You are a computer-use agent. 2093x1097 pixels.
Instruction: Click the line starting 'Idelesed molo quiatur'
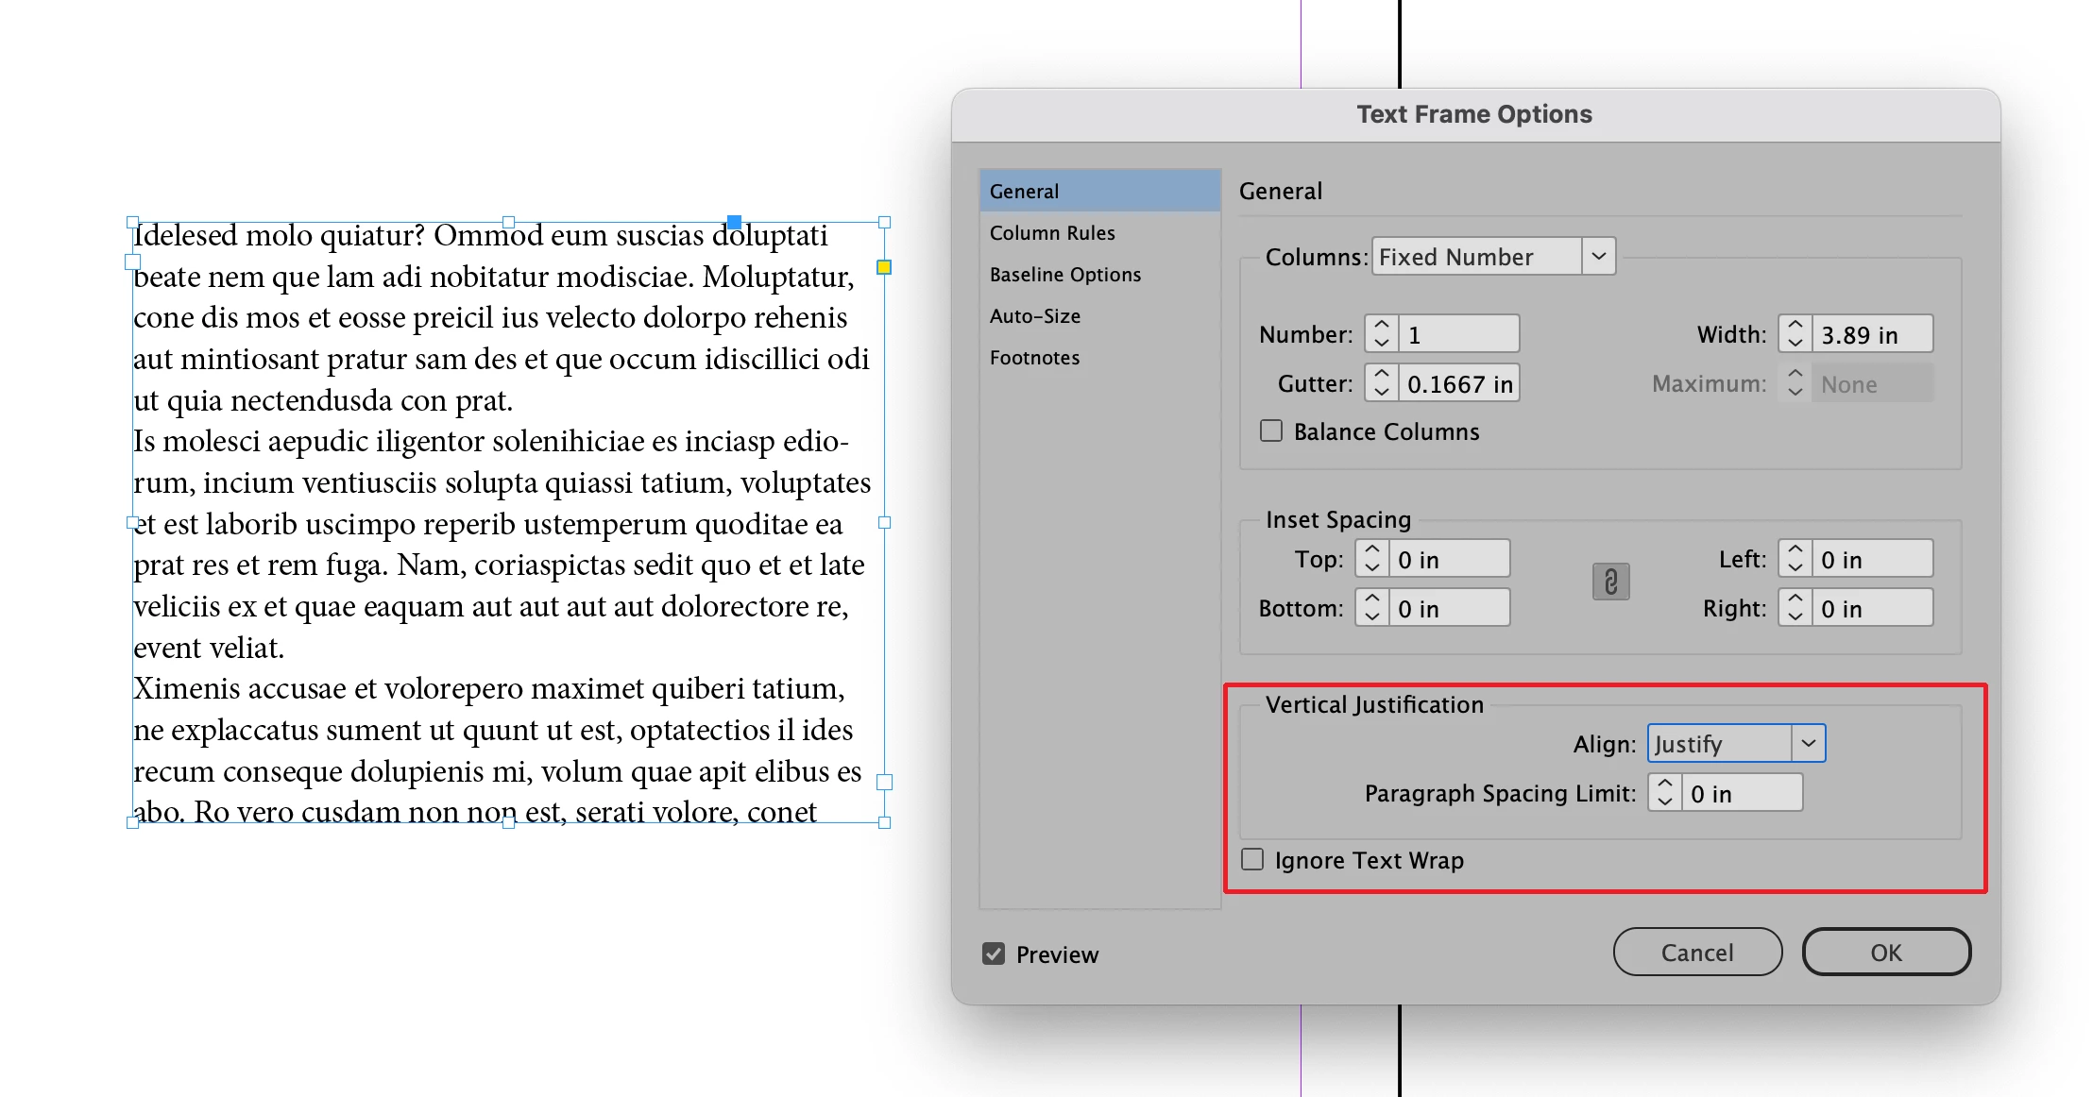481,235
